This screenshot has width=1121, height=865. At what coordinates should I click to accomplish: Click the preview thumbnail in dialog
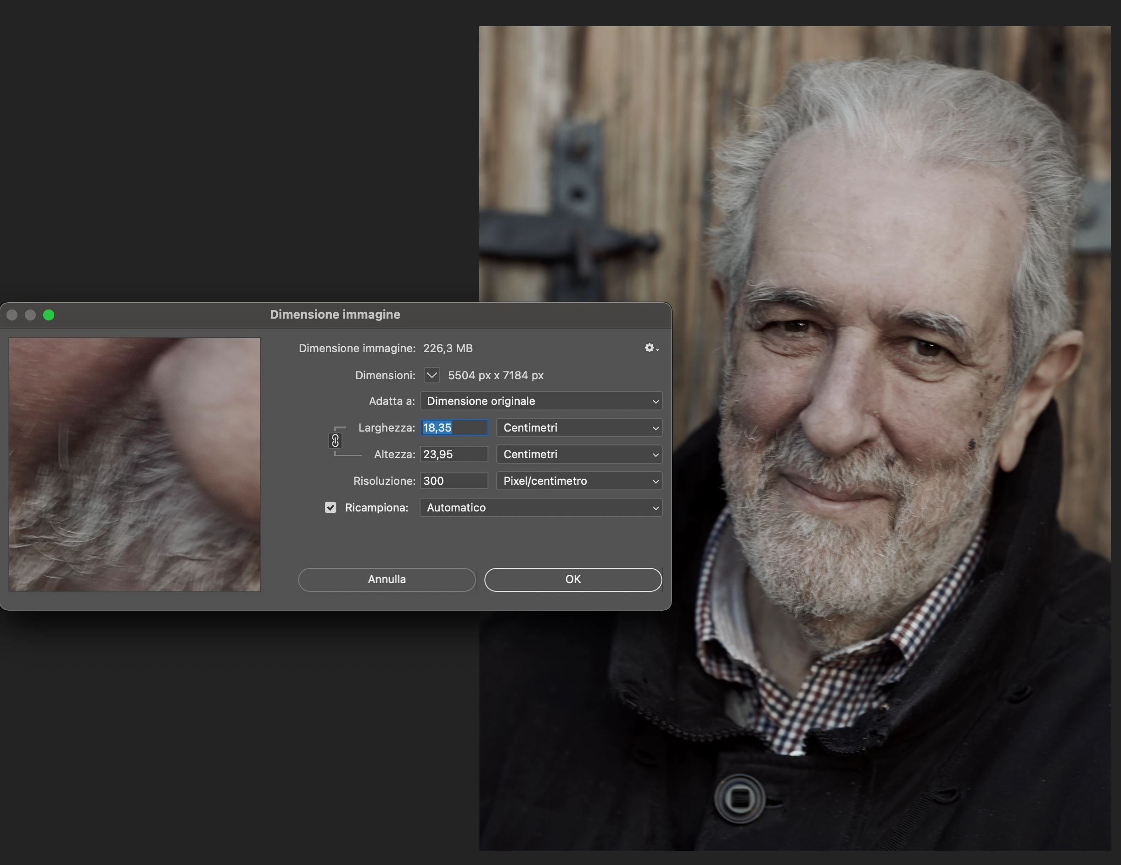135,464
